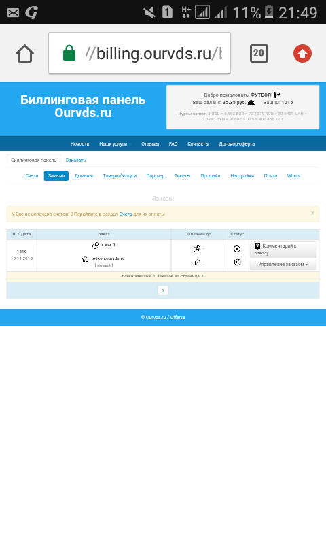Image resolution: width=326 pixels, height=544 pixels.
Task: Click the second crossed-circle status icon
Action: [237, 262]
